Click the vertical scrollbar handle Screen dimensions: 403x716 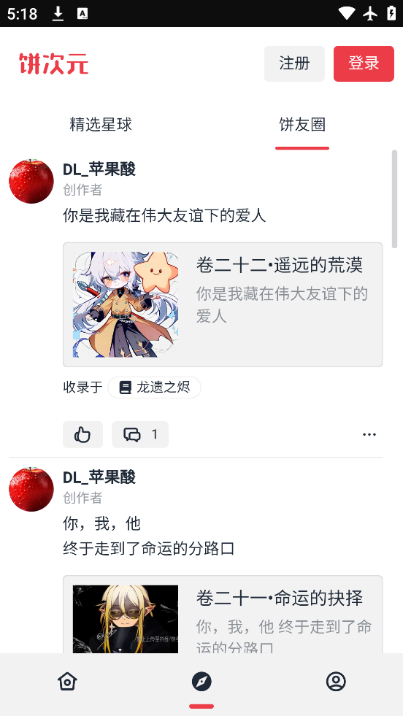[395, 199]
